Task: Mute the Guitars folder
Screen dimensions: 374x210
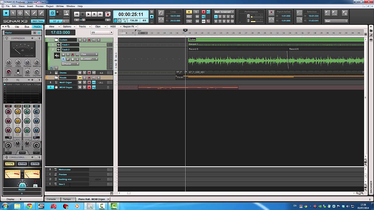Action: pyautogui.click(x=80, y=40)
